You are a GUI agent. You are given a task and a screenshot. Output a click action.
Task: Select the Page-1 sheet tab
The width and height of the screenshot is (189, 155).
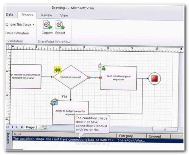pyautogui.click(x=32, y=127)
